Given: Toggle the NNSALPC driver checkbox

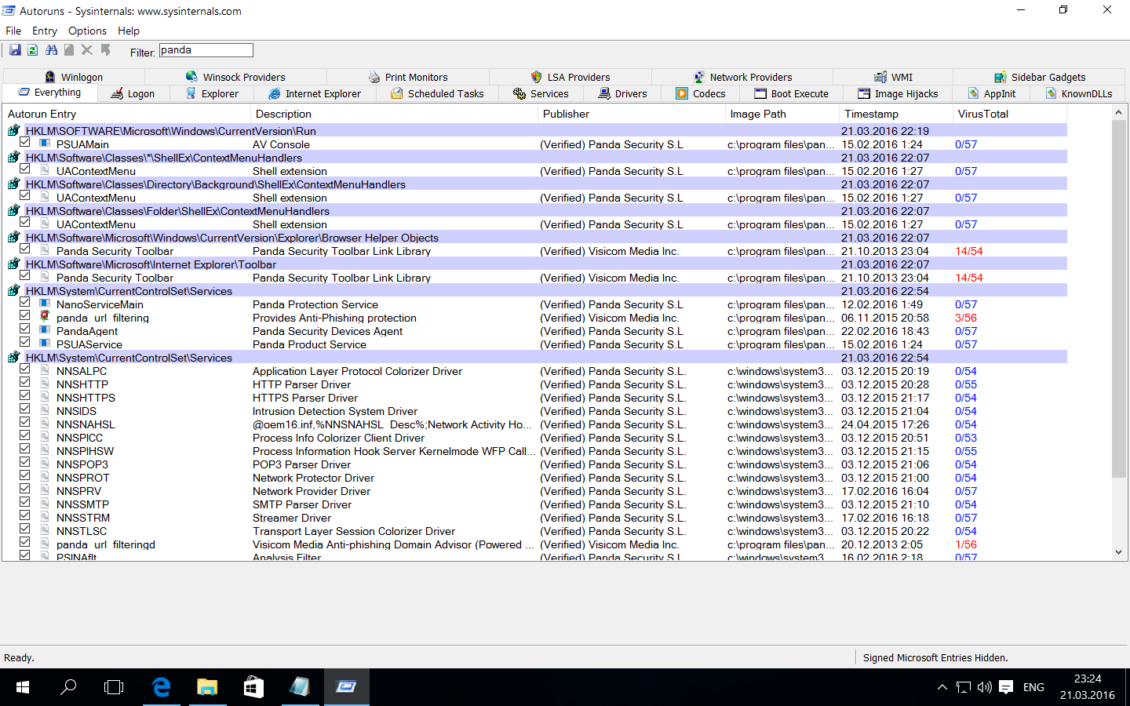Looking at the screenshot, I should click(25, 370).
